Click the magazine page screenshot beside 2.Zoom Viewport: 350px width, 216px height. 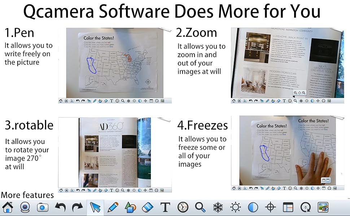[287, 63]
